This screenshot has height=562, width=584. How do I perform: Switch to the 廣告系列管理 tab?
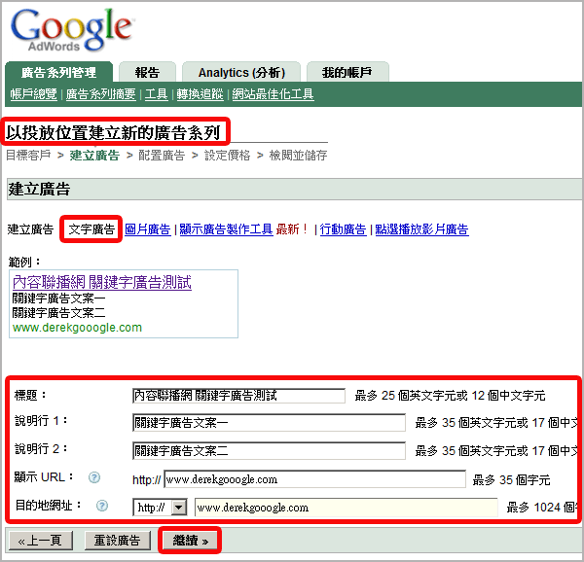[58, 72]
